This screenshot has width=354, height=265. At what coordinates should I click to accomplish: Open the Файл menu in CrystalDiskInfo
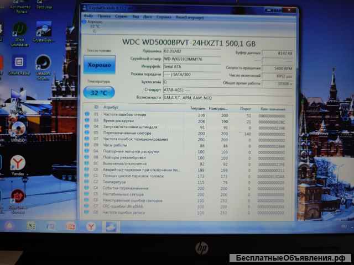89,17
